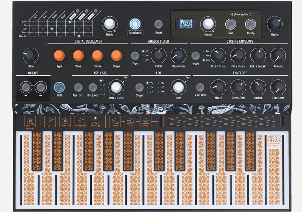This screenshot has height=212, width=302.
Task: Select the Random arpeggio mode icon
Action: [80, 122]
